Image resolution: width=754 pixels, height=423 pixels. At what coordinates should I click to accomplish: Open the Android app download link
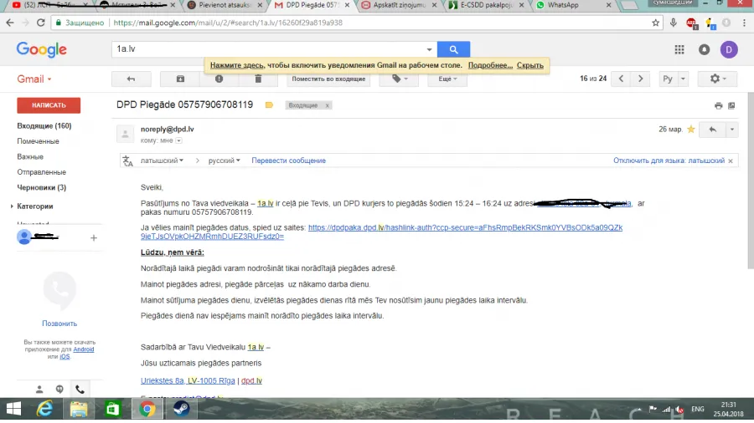(84, 349)
